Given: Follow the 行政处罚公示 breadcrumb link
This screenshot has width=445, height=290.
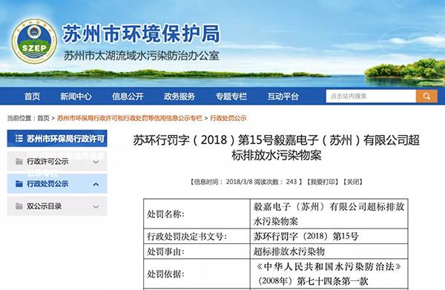Looking at the screenshot, I should pyautogui.click(x=228, y=118).
